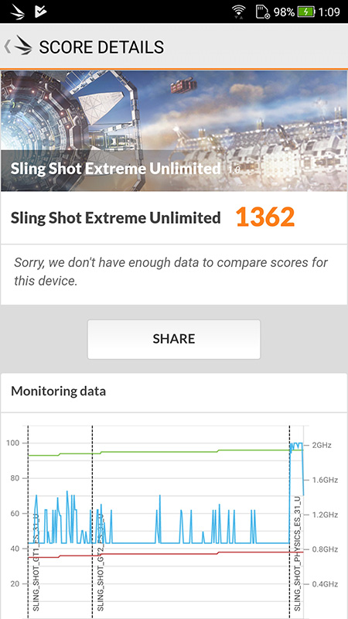
Task: Tap the Sling Shot Extreme Unlimited banner image
Action: pyautogui.click(x=174, y=131)
